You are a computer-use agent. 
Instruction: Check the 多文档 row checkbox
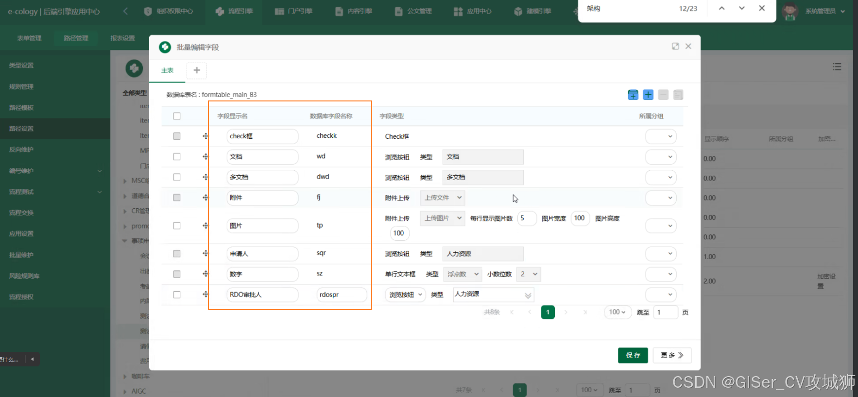pyautogui.click(x=177, y=177)
